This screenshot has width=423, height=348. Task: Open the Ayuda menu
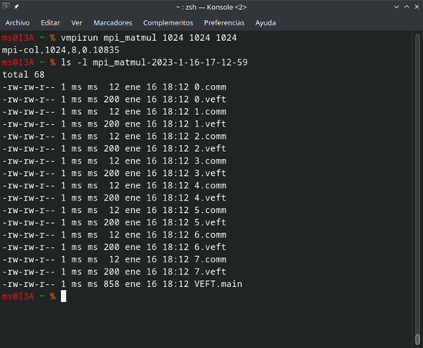pos(266,23)
